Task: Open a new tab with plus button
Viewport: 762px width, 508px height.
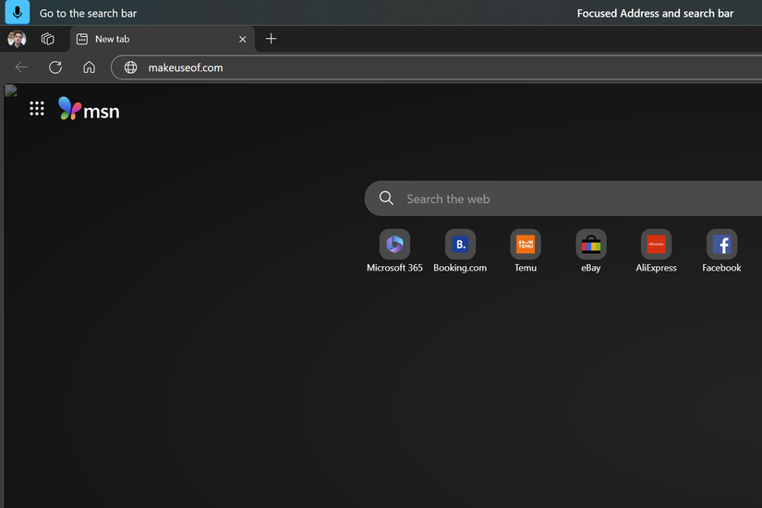Action: (272, 39)
